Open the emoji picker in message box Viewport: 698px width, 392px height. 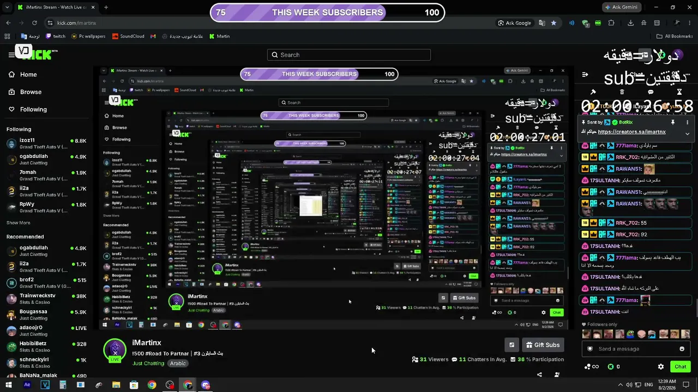pyautogui.click(x=682, y=349)
